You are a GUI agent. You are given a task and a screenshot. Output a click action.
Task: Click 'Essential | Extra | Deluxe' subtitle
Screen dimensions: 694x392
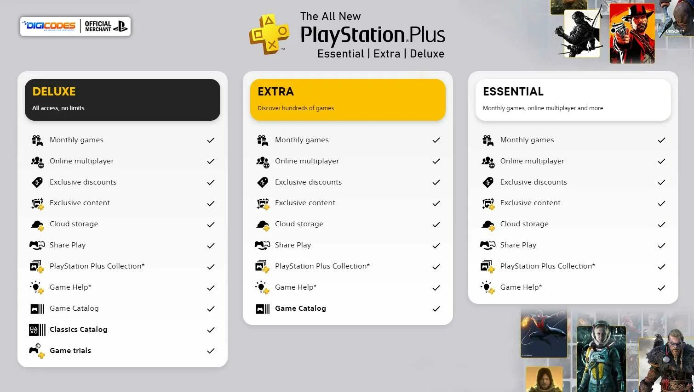coord(381,54)
